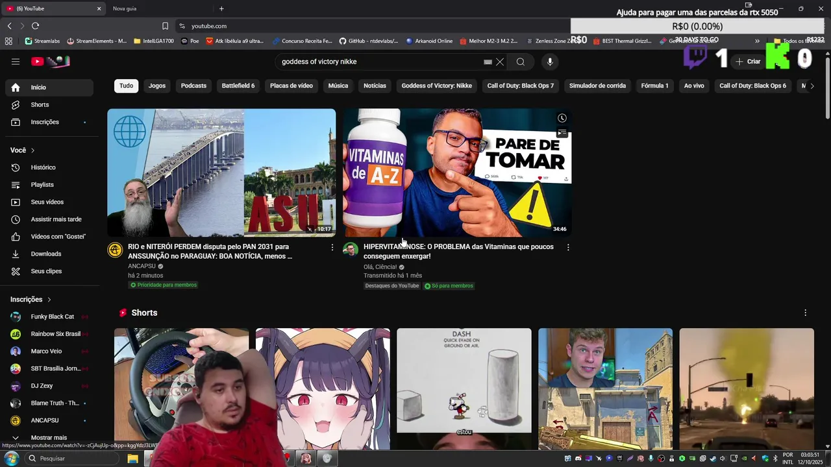
Task: Select the Música filter chip
Action: [x=338, y=86]
